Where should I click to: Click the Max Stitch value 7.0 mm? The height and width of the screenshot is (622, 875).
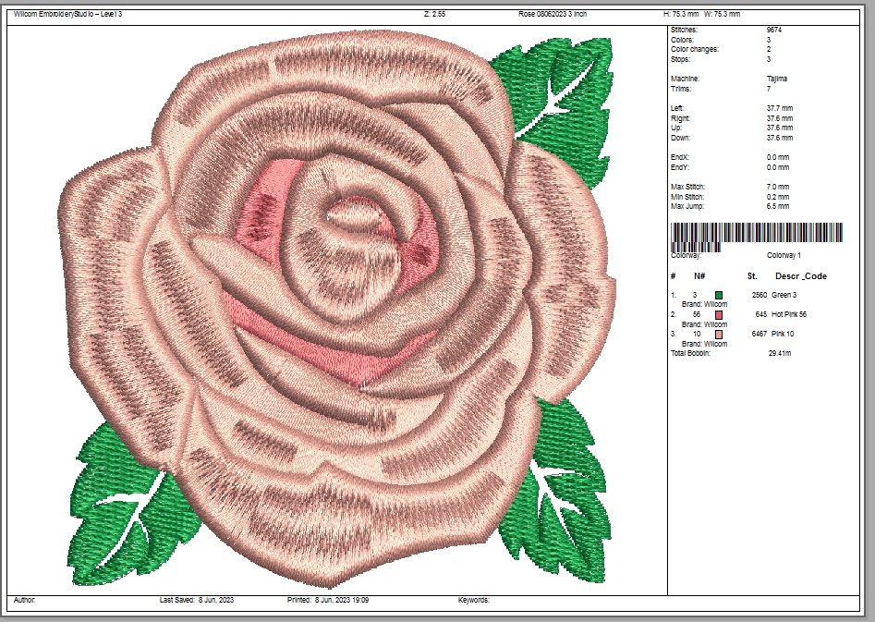point(778,188)
